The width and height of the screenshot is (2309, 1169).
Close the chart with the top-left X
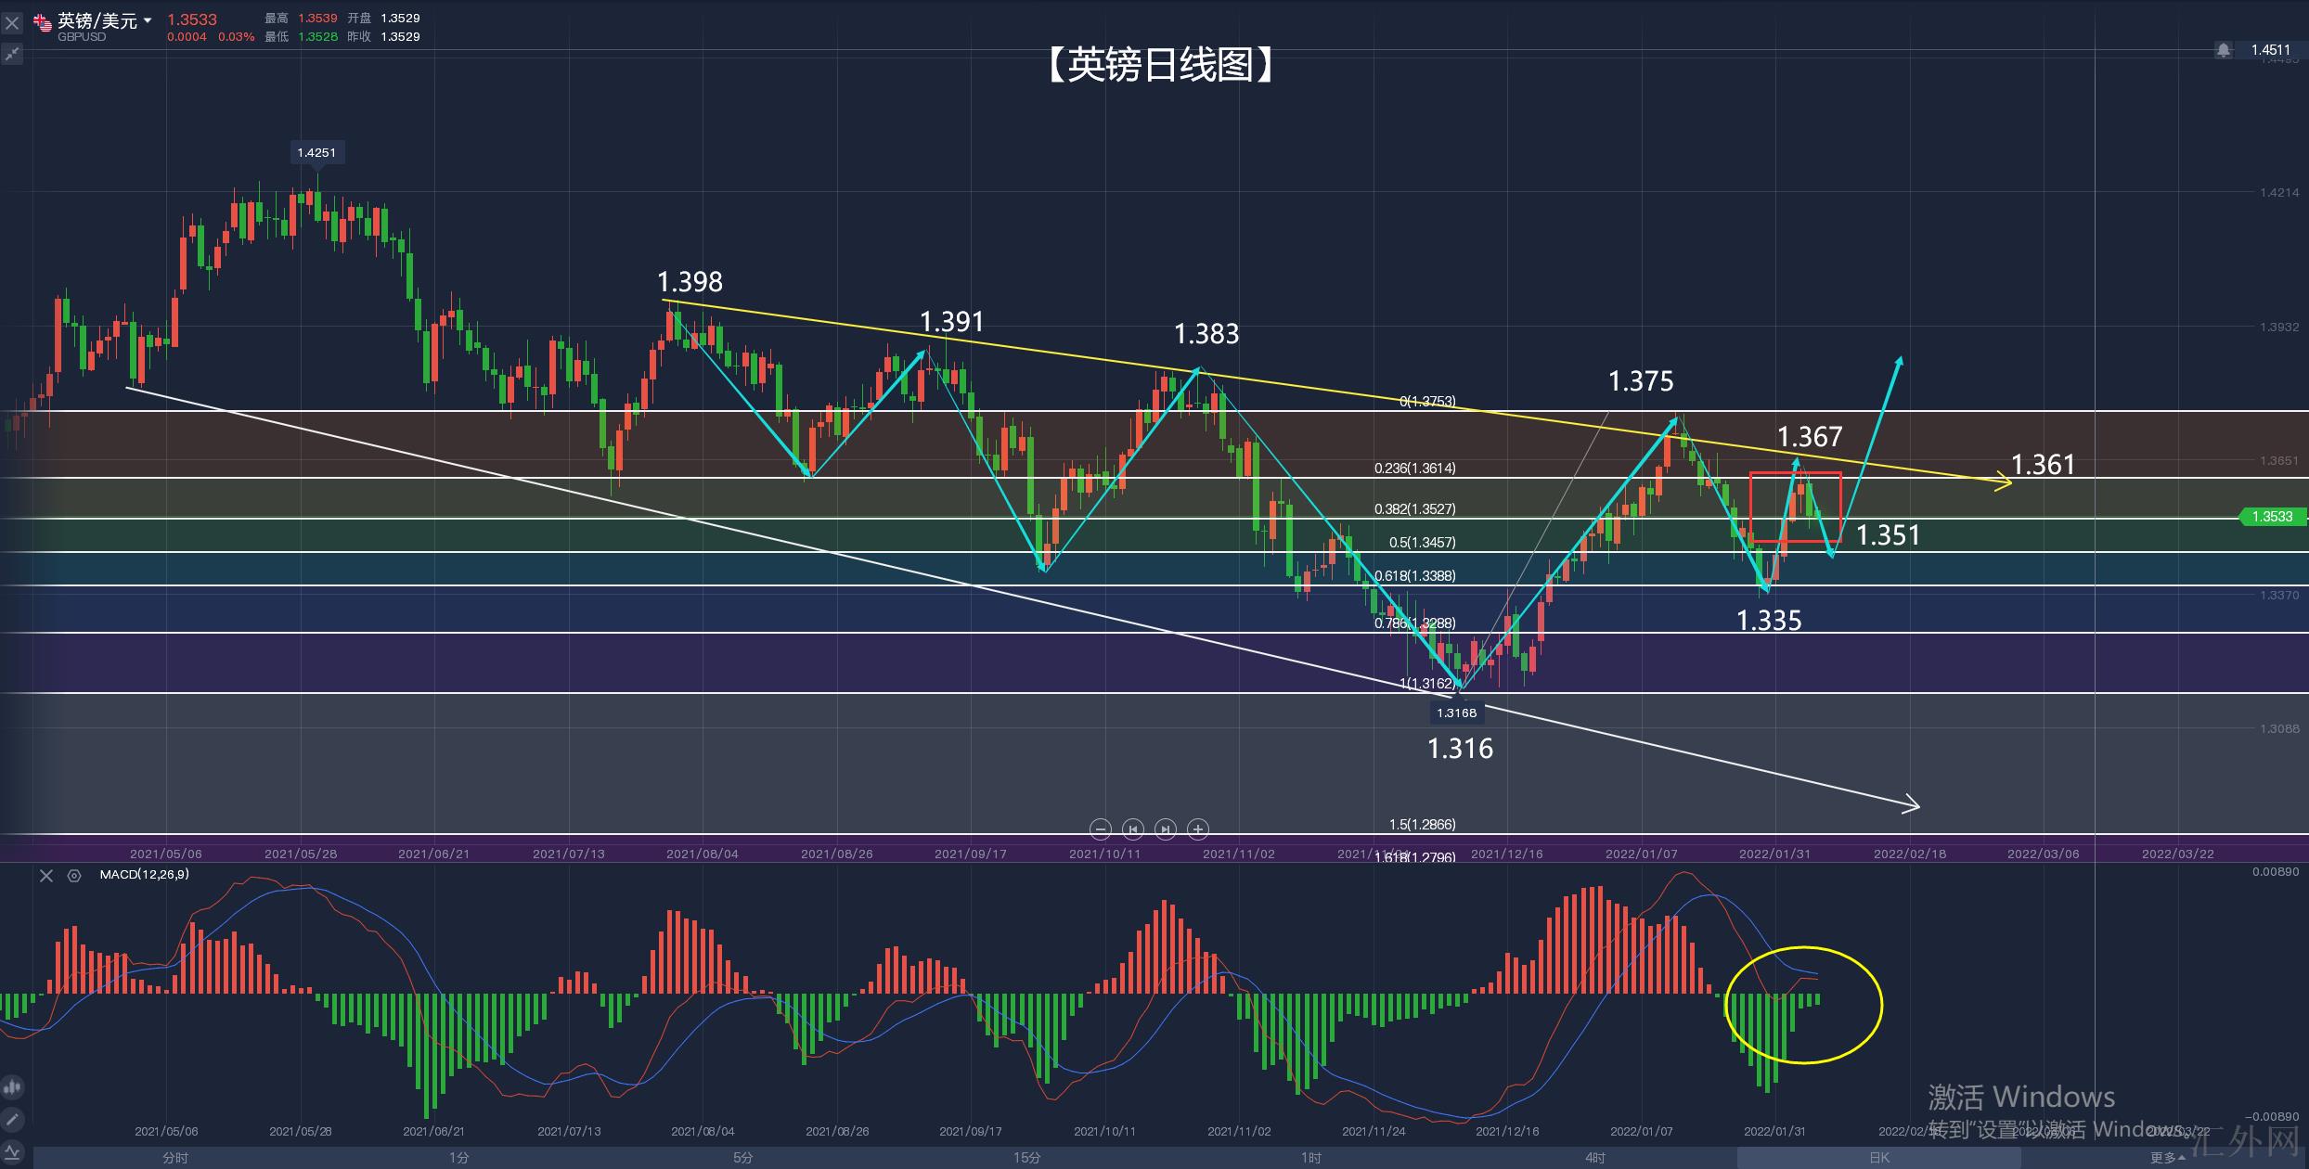click(x=12, y=22)
